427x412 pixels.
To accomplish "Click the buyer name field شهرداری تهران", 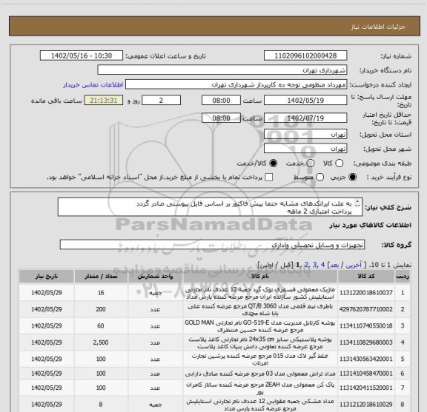I will pos(222,70).
